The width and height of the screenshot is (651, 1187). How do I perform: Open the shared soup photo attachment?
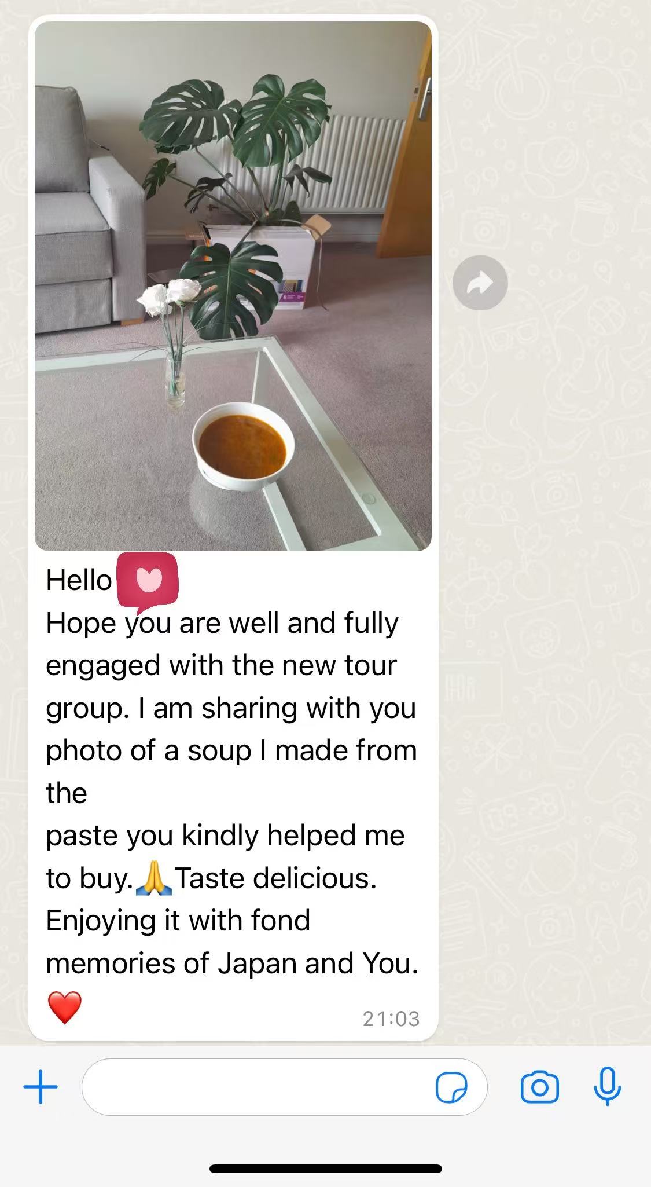pos(233,286)
